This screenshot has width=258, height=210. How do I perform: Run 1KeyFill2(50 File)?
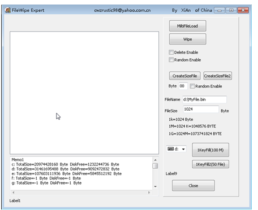click(210, 164)
